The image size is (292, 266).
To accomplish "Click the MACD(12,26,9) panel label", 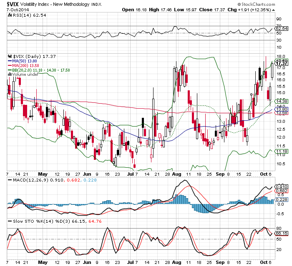I will pyautogui.click(x=31, y=180).
